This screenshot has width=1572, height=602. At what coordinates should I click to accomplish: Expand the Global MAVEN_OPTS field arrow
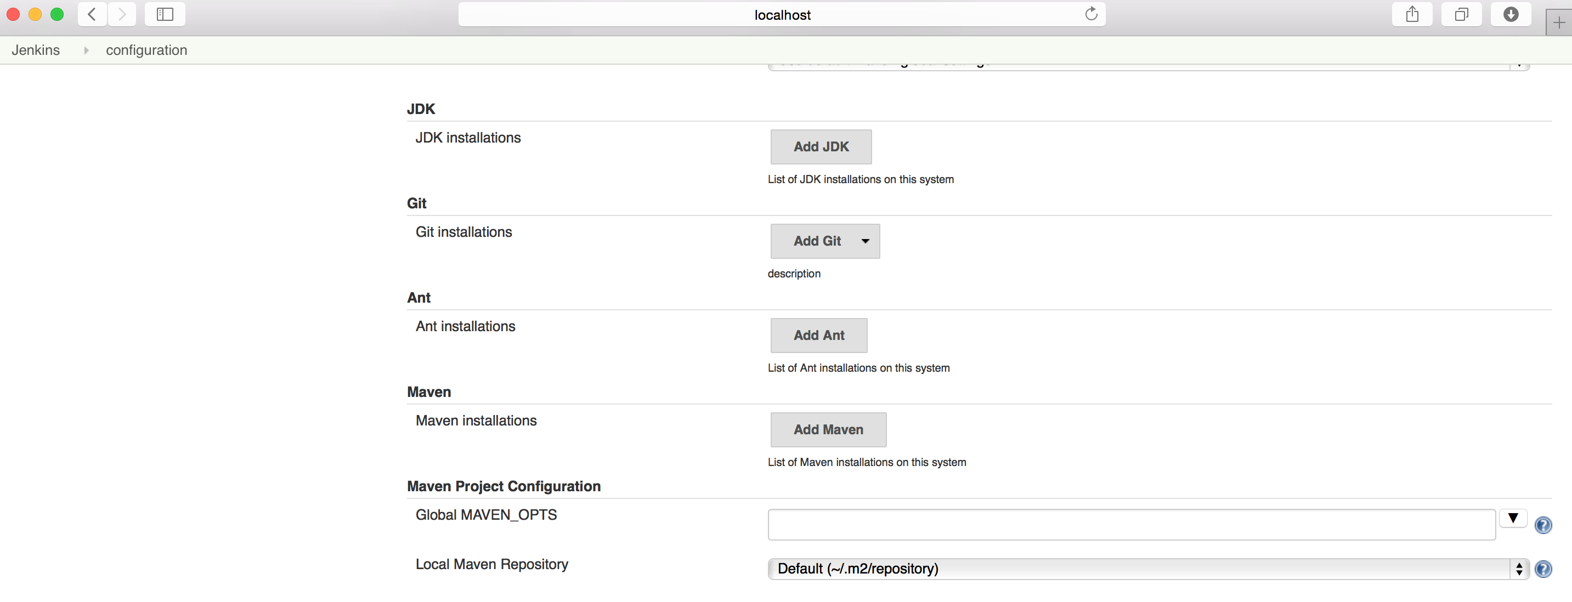[x=1513, y=519]
